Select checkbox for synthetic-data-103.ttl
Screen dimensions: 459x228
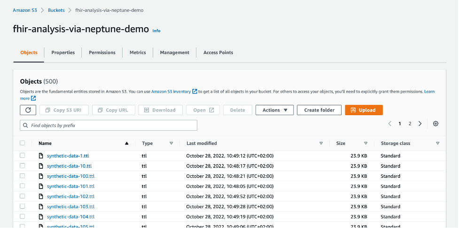point(22,206)
